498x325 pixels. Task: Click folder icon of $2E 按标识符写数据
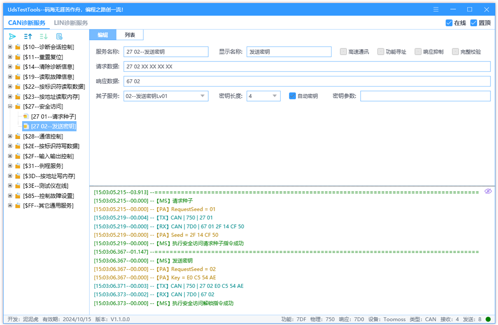[x=18, y=146]
